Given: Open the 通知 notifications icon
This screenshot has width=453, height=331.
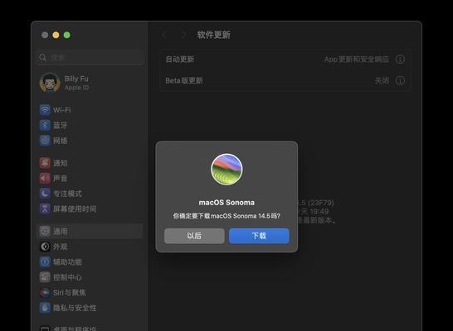Looking at the screenshot, I should [45, 163].
